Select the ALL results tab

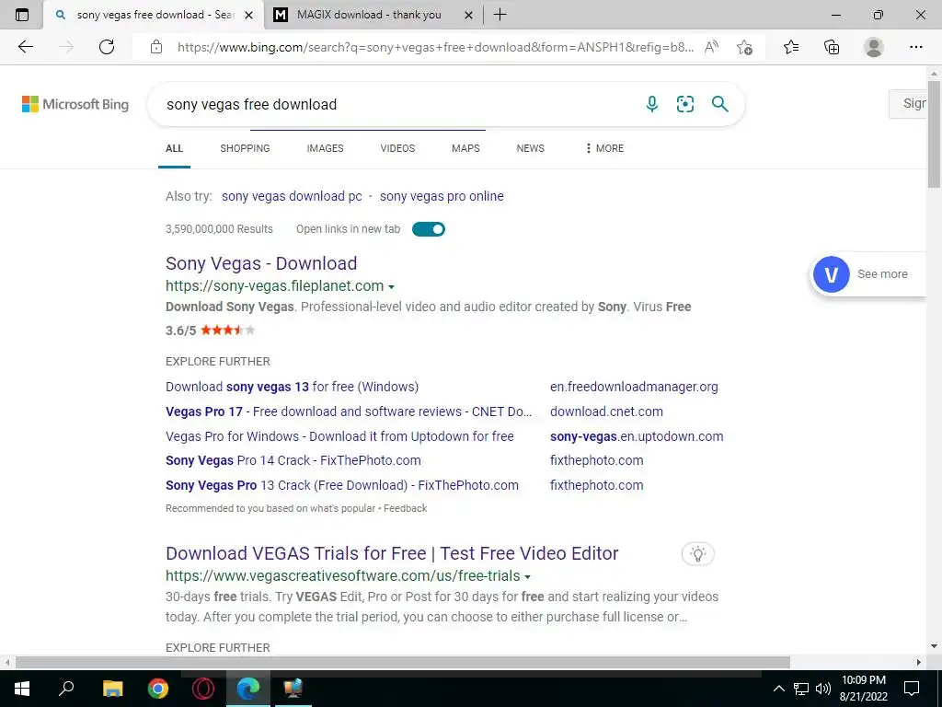(174, 148)
